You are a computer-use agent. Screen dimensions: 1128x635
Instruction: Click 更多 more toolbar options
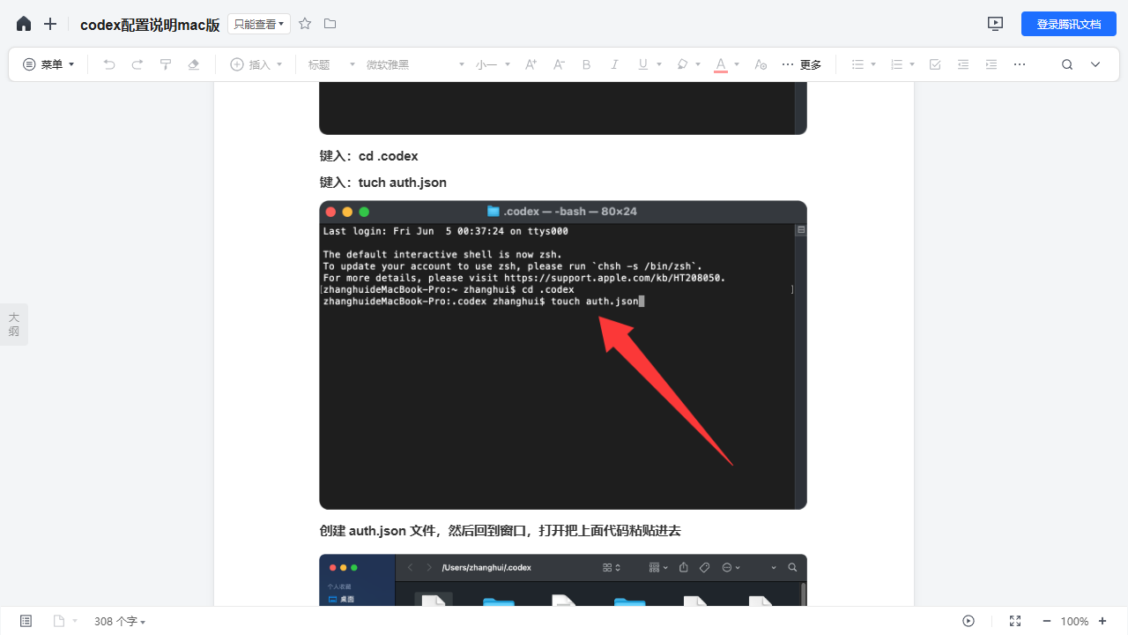click(x=802, y=64)
